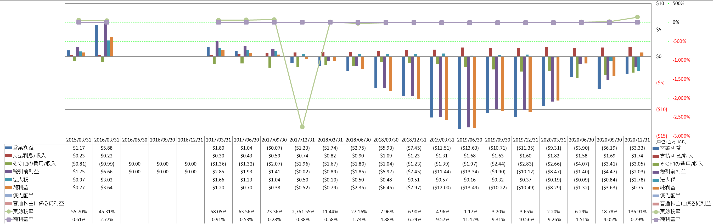
Task: Click the ($10) label on the dollar axis
Action: click(x=661, y=109)
